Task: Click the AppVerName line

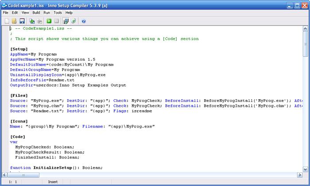Action: (53, 59)
